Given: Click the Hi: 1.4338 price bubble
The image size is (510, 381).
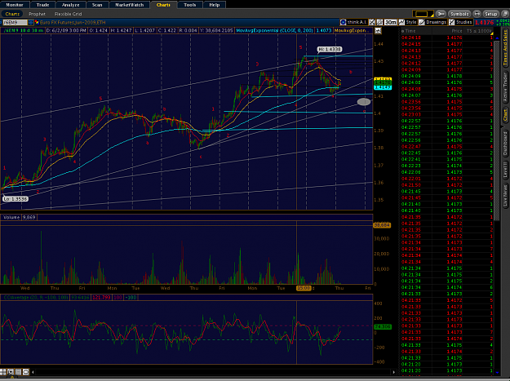Looking at the screenshot, I should click(x=330, y=50).
